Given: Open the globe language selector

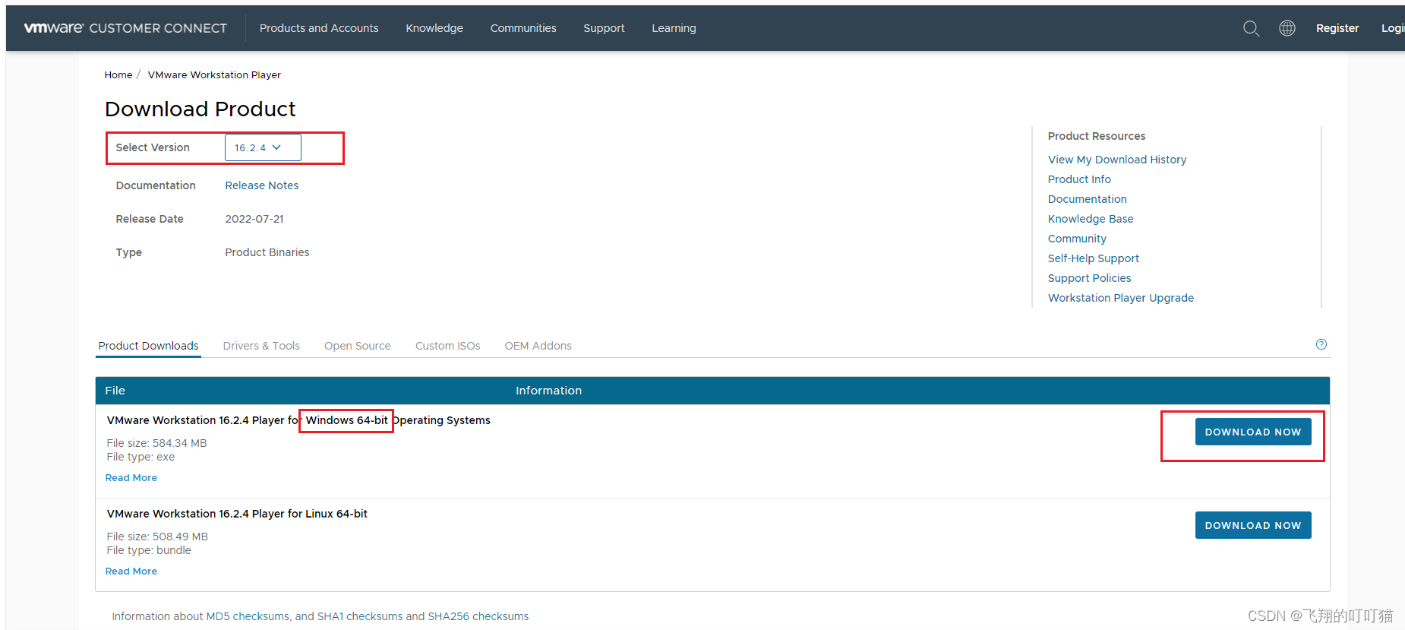Looking at the screenshot, I should pyautogui.click(x=1287, y=28).
